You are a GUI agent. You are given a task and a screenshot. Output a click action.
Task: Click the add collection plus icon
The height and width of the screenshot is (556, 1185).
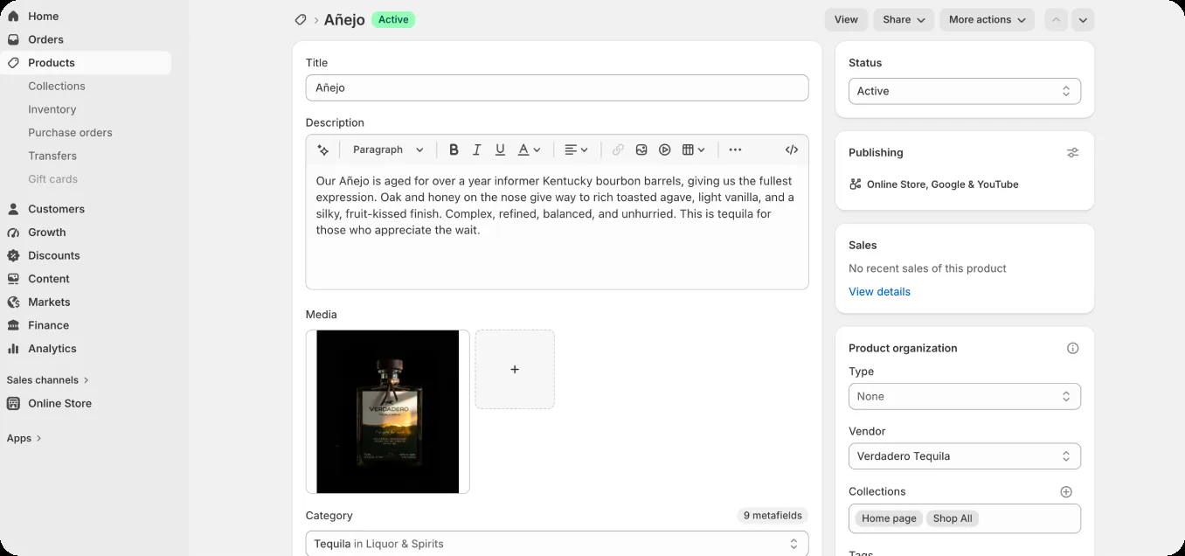(x=1066, y=492)
